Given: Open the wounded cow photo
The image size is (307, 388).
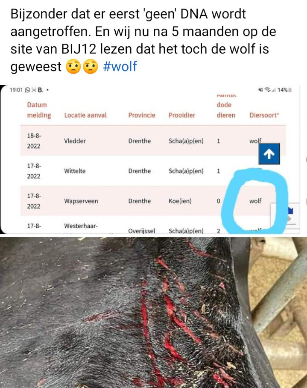Looking at the screenshot, I should [x=154, y=312].
